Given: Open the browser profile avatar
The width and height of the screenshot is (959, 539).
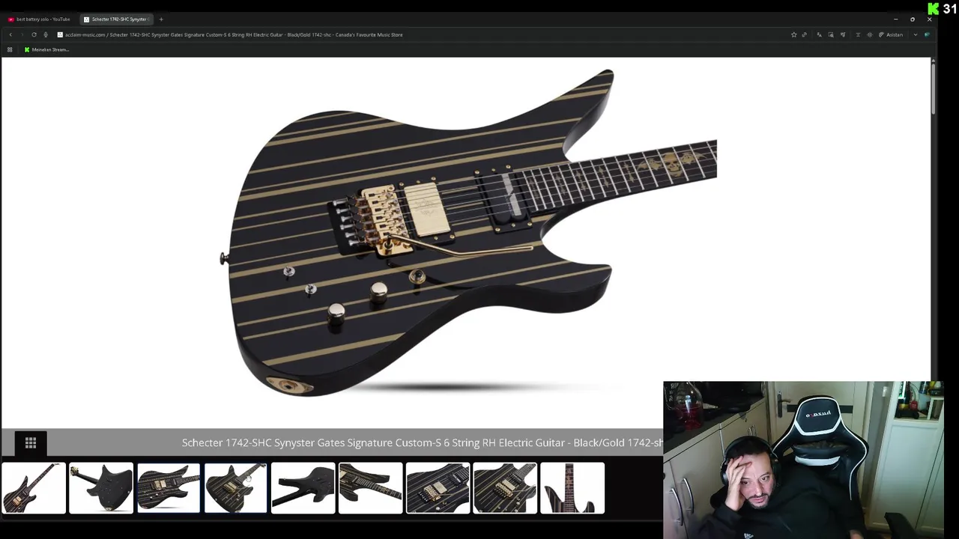Looking at the screenshot, I should coord(927,34).
